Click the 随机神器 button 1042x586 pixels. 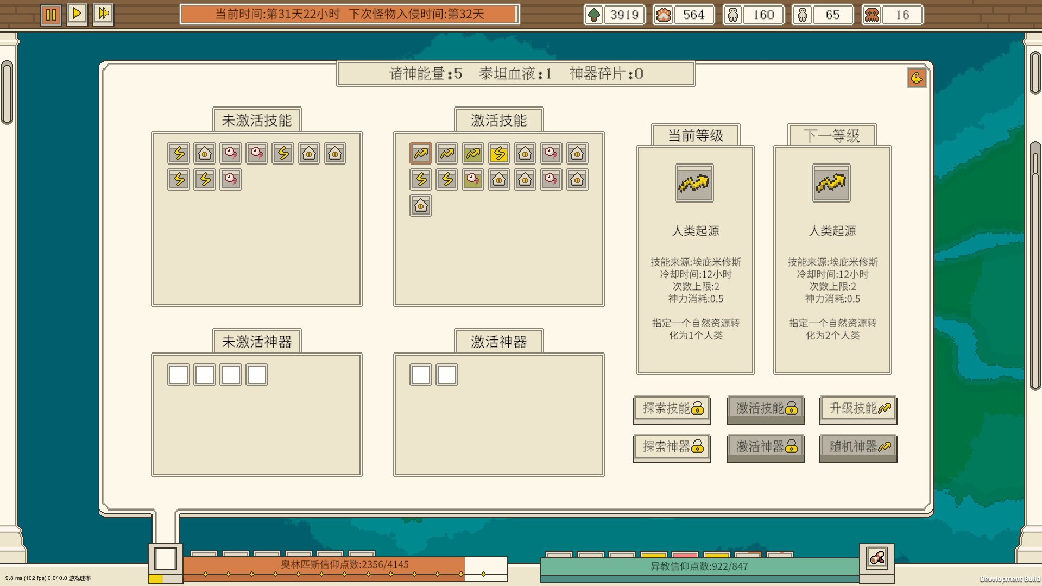click(858, 448)
